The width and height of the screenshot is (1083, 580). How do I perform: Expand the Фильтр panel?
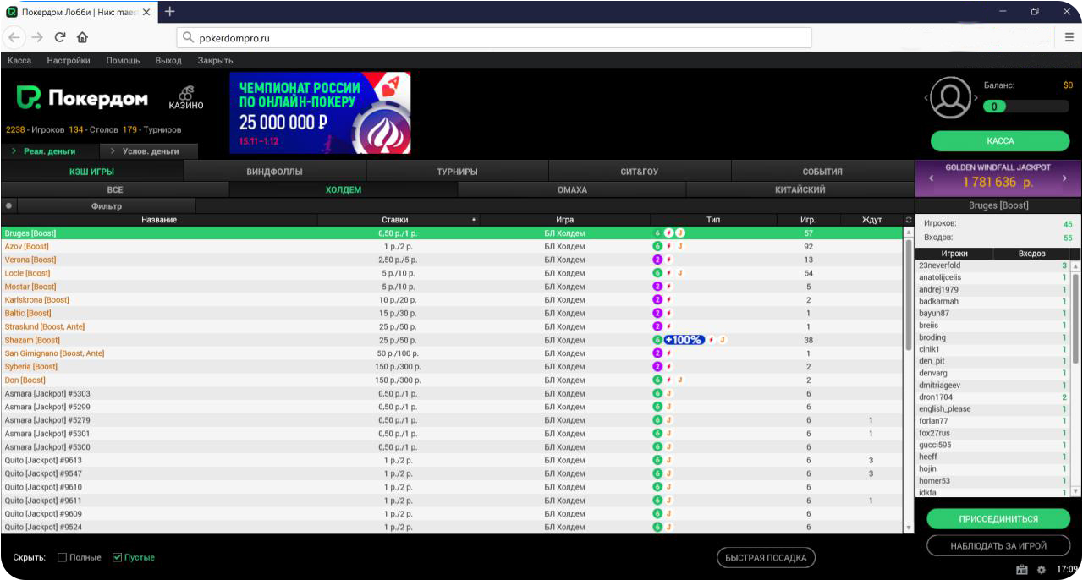107,205
